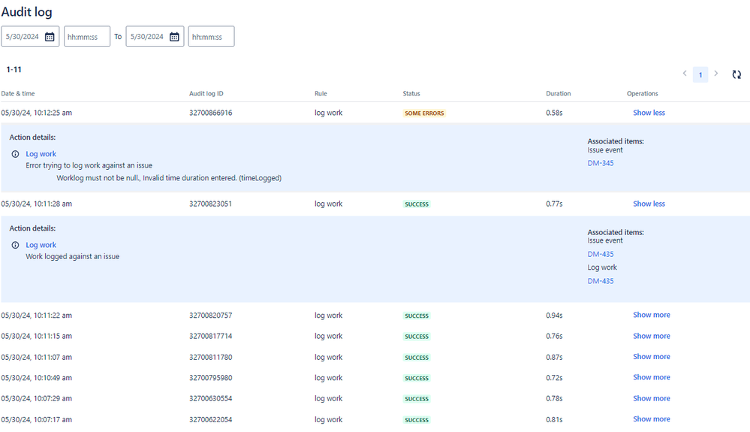The height and width of the screenshot is (432, 750).
Task: Click info icon beside error Log work
Action: click(x=15, y=154)
